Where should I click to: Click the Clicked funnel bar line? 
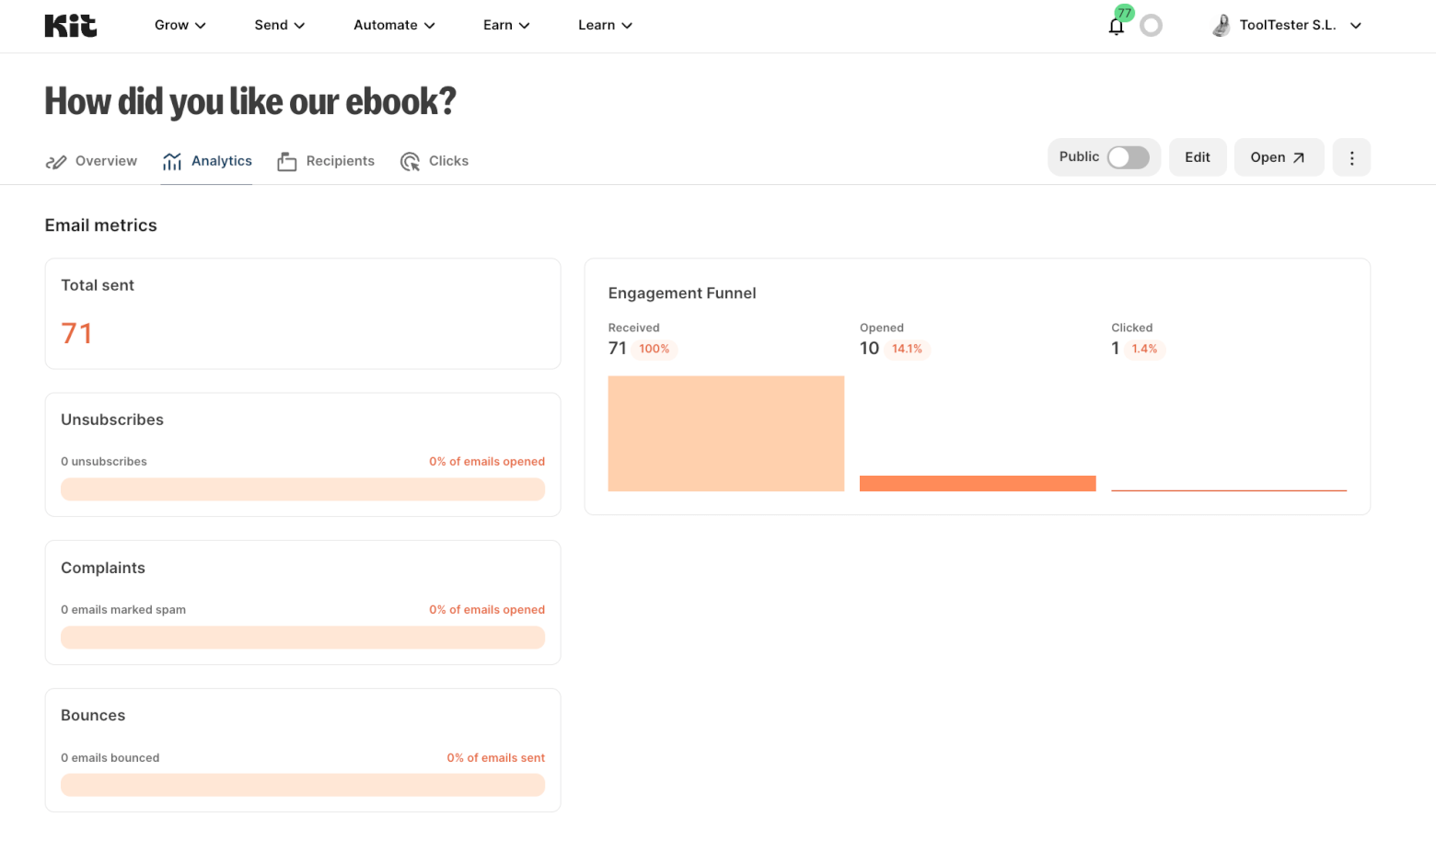pos(1229,490)
